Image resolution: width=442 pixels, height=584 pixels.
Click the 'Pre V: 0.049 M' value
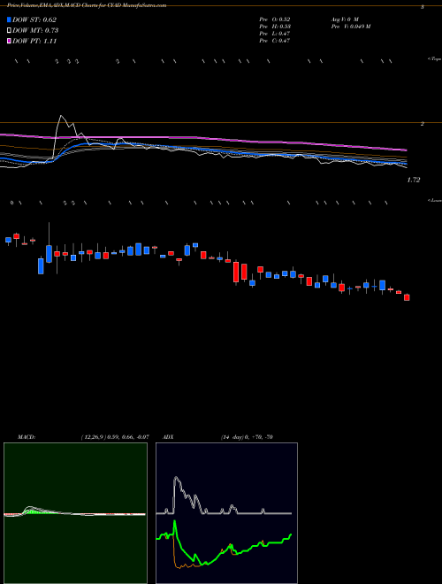click(x=350, y=27)
